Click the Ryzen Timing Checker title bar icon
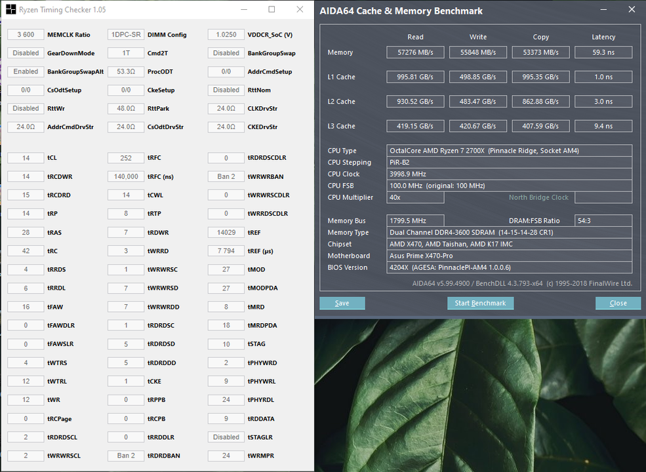The height and width of the screenshot is (472, 646). [10, 9]
